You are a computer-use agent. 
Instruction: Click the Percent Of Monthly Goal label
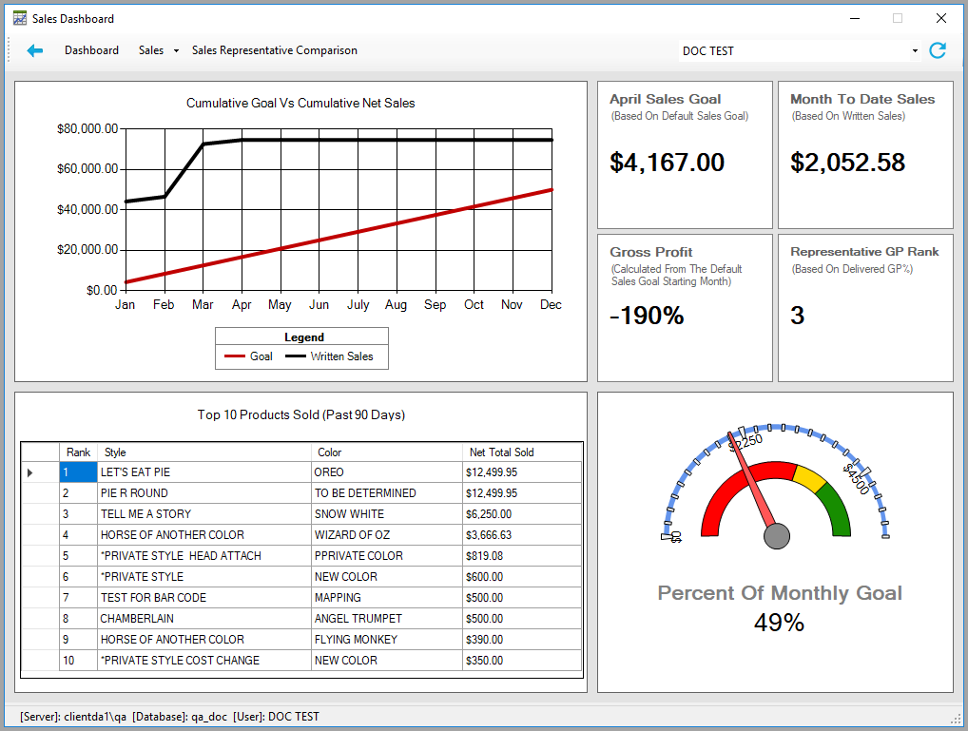click(779, 593)
